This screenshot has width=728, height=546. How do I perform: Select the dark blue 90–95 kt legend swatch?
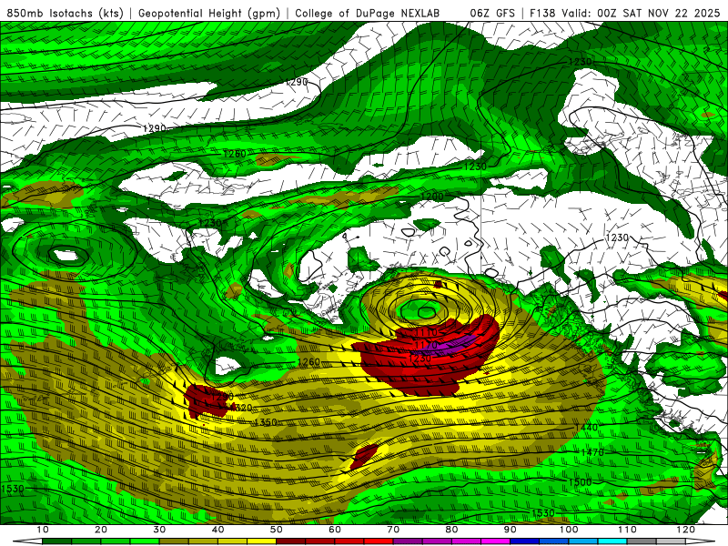tap(525, 541)
